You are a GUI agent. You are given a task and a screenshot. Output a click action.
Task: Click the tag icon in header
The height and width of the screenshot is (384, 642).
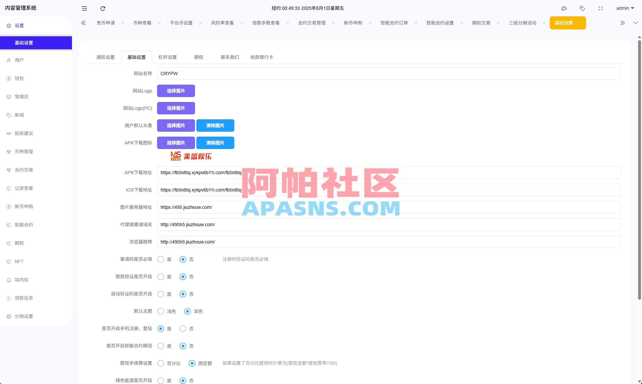click(x=582, y=8)
